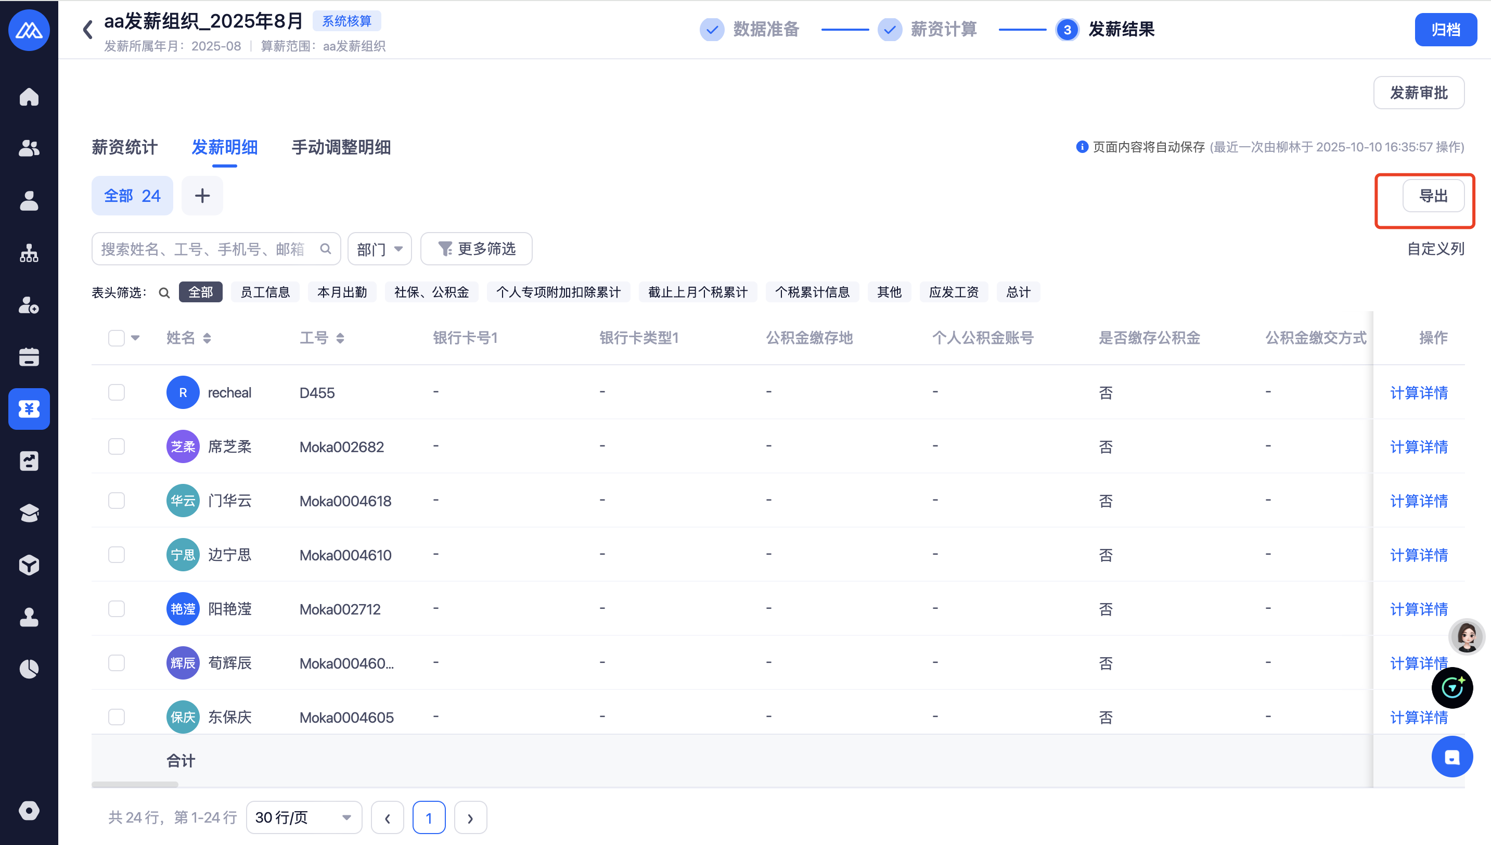Click magnifier icon next to 表头筛选
The image size is (1491, 845).
tap(164, 292)
